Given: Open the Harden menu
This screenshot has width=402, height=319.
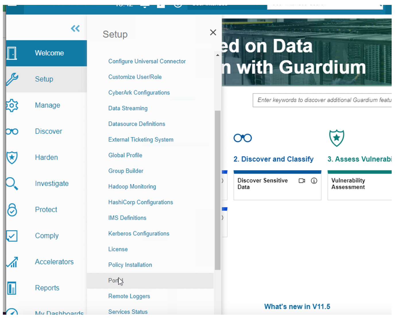Looking at the screenshot, I should pyautogui.click(x=47, y=158).
